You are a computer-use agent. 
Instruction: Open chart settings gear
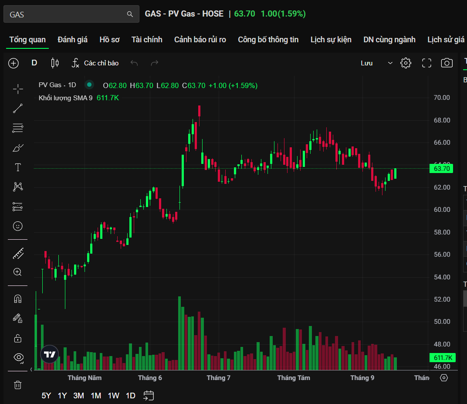pos(406,63)
